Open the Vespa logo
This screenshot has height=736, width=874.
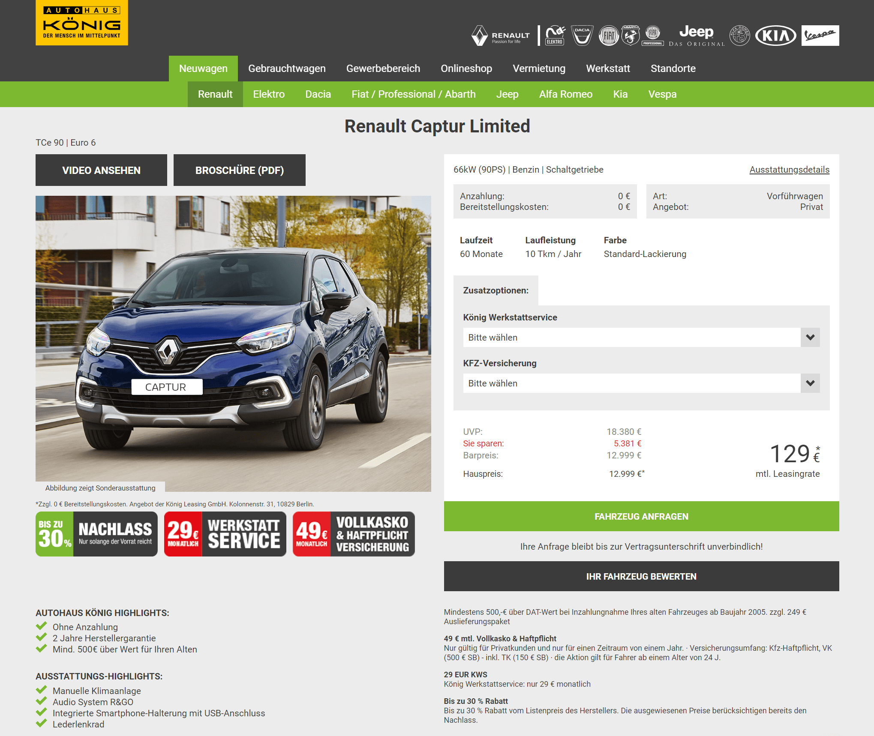click(x=820, y=36)
